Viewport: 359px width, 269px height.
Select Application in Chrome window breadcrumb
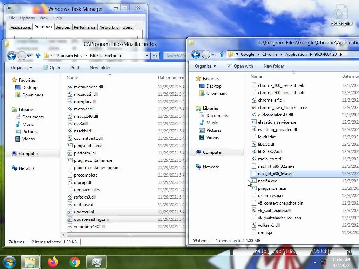point(296,54)
